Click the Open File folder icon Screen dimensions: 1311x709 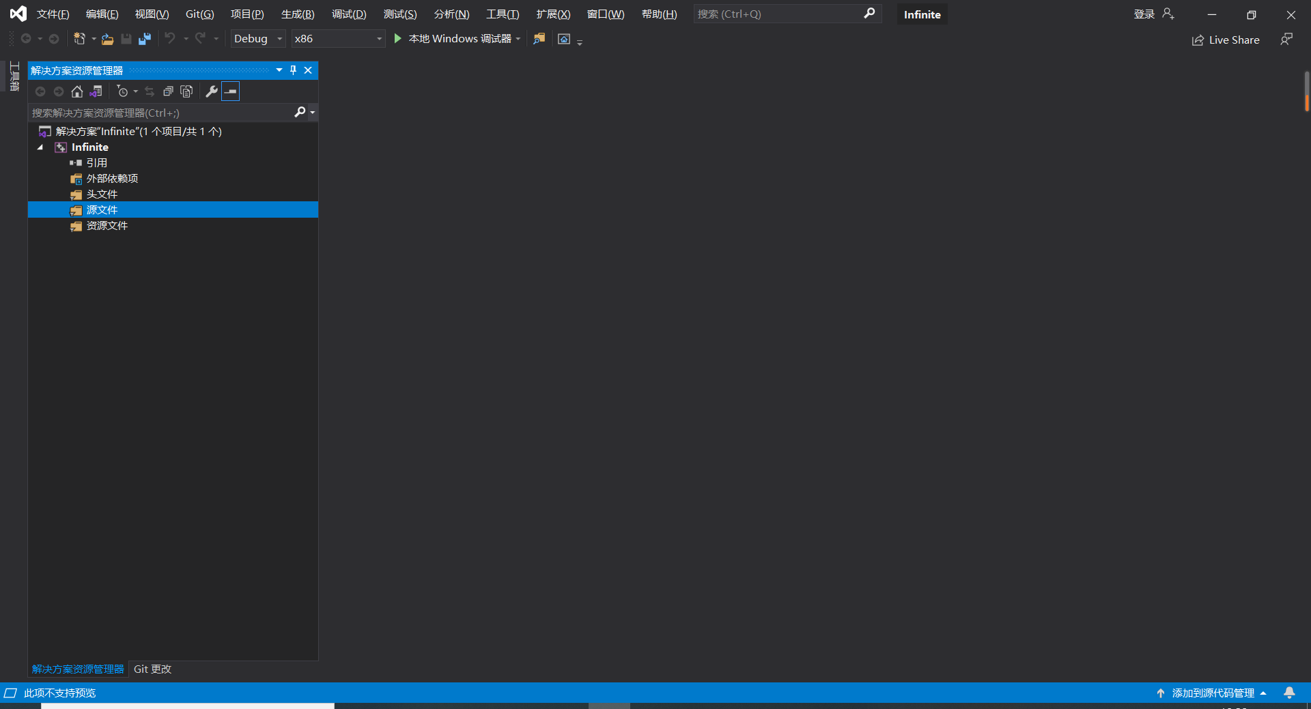[x=107, y=39]
